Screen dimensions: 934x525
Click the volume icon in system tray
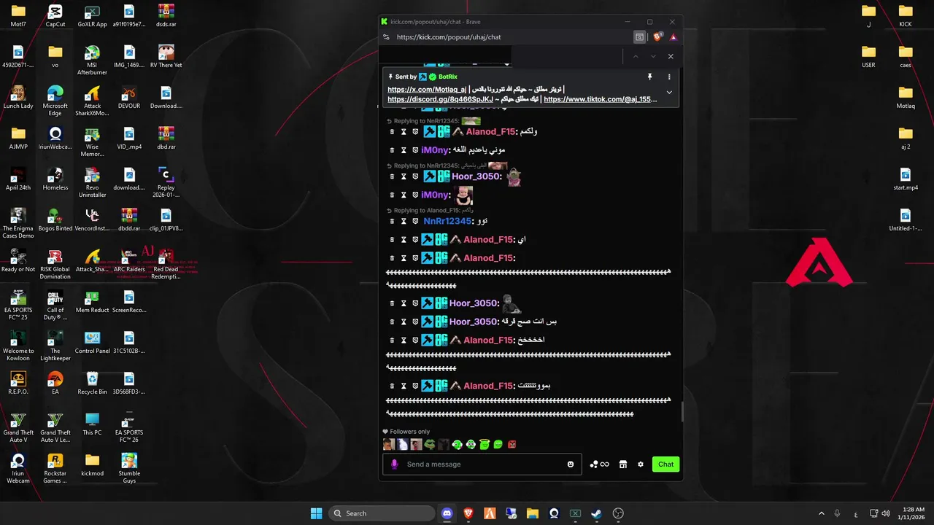[885, 513]
